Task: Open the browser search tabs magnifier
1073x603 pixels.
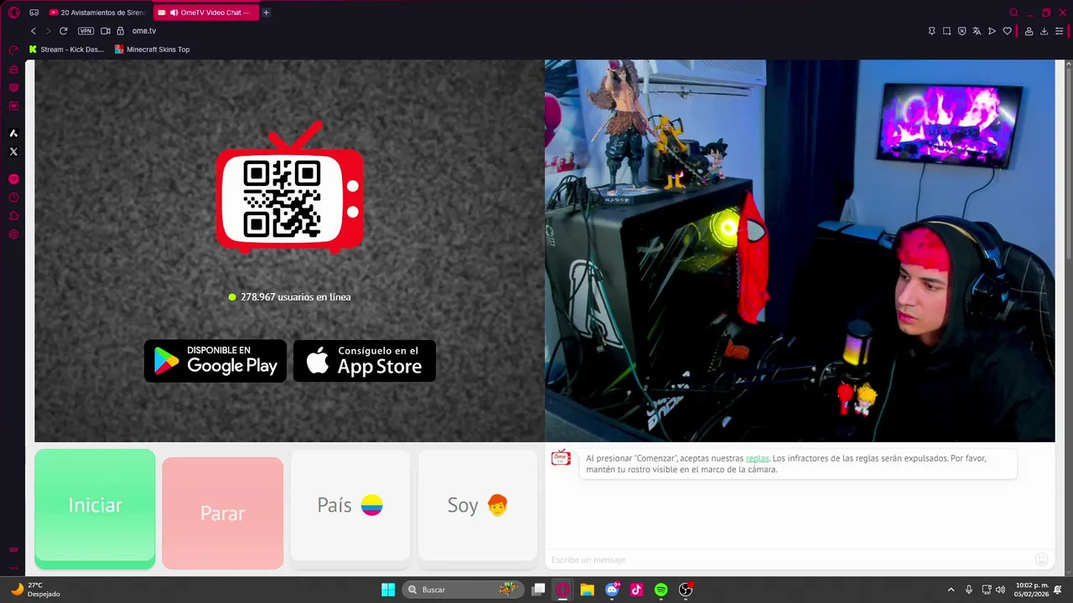Action: (x=1013, y=13)
